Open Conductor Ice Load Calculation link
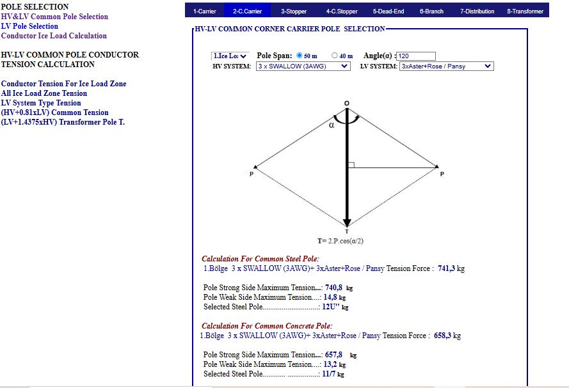The height and width of the screenshot is (388, 569). 54,36
